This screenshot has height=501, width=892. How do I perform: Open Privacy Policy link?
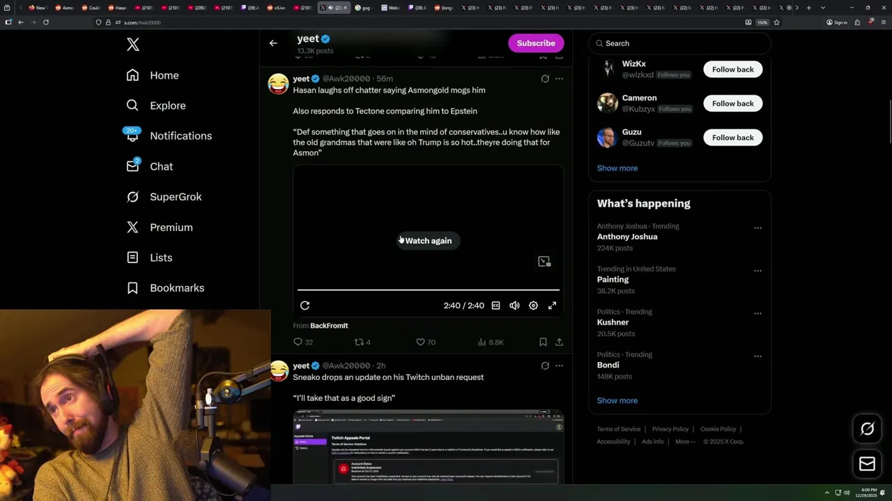[670, 429]
